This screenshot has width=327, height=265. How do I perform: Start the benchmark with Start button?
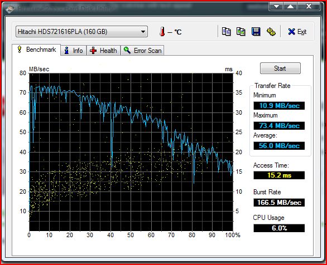tap(280, 68)
